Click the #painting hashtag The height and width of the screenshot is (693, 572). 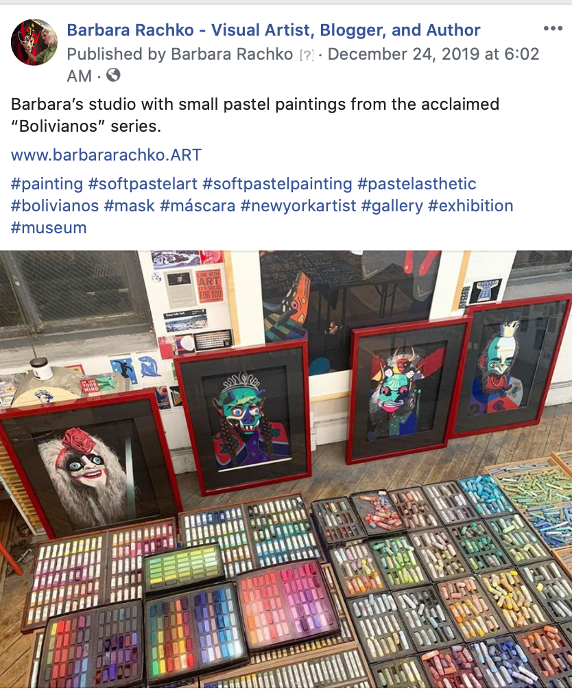(47, 184)
